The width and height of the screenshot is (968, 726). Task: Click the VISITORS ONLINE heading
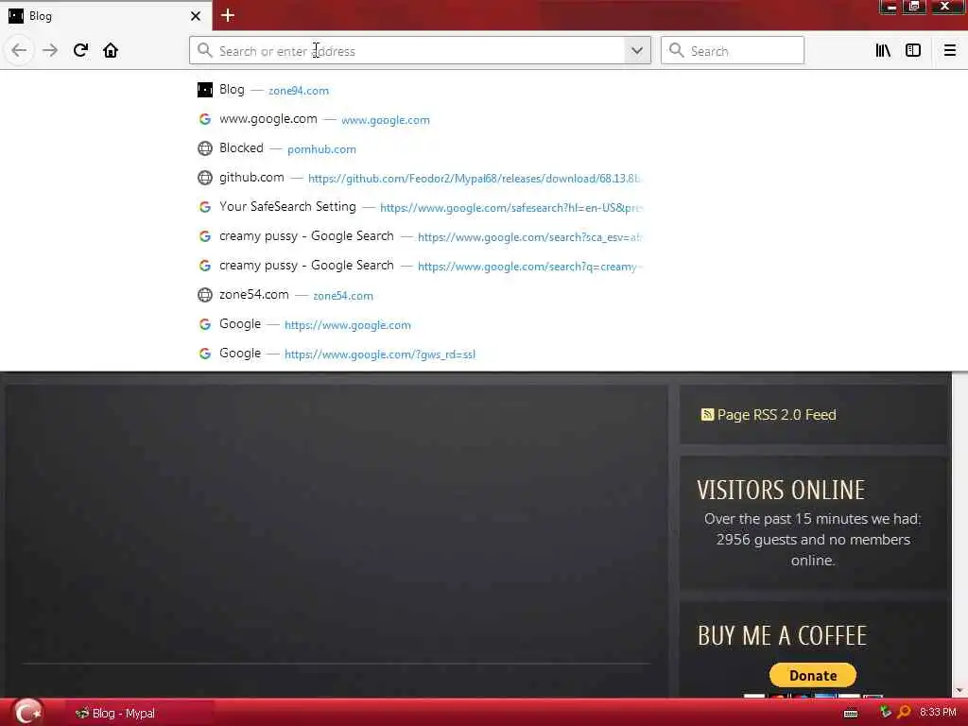[x=781, y=491]
